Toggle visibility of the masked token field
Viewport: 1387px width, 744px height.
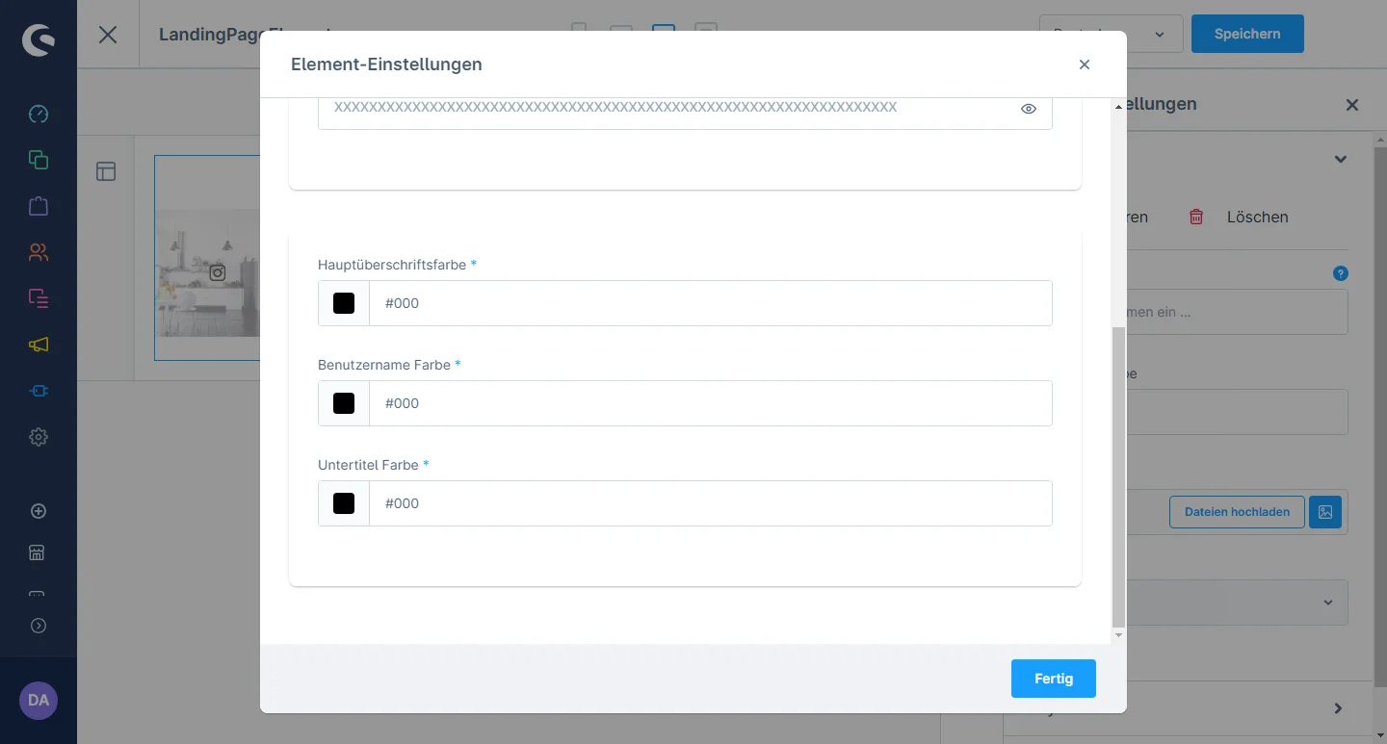coord(1028,109)
